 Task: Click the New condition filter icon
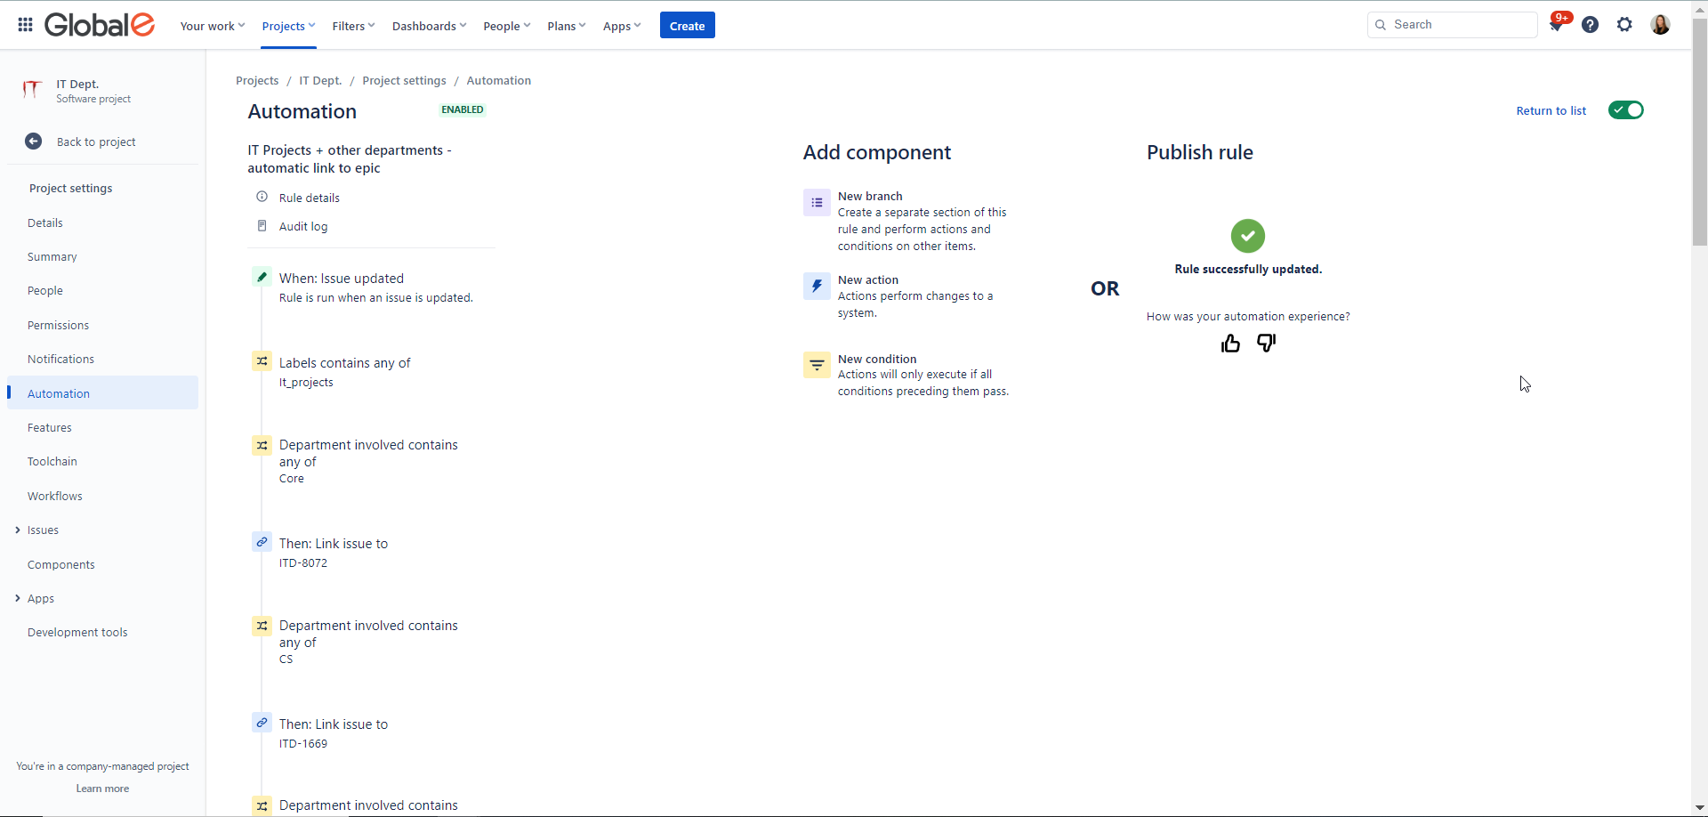[817, 365]
